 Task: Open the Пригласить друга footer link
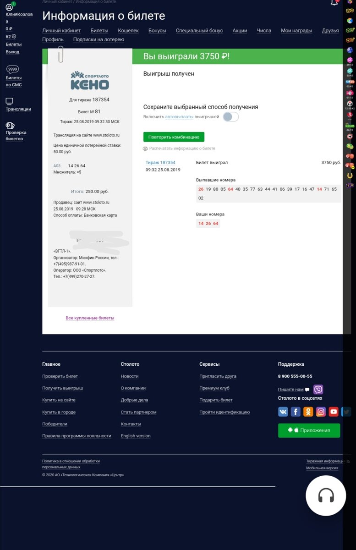[x=218, y=376]
